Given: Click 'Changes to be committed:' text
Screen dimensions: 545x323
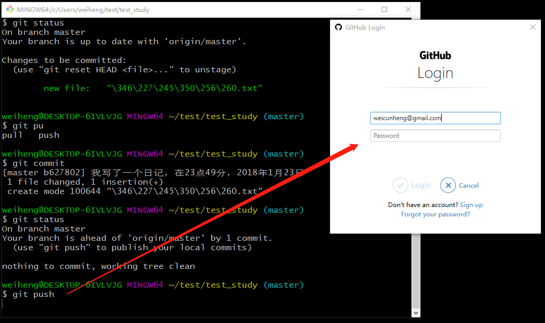Looking at the screenshot, I should tap(64, 60).
